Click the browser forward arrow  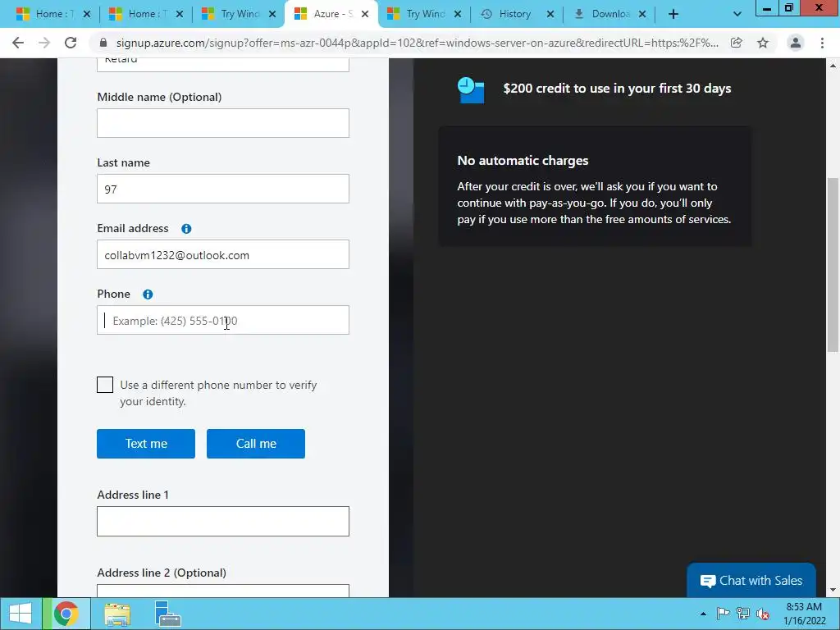[x=44, y=43]
